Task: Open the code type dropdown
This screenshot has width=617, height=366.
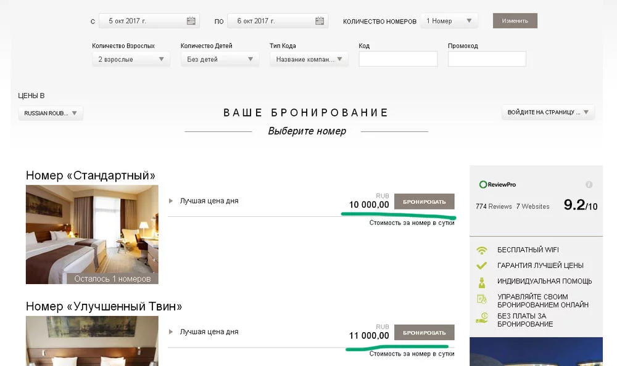Action: 309,59
